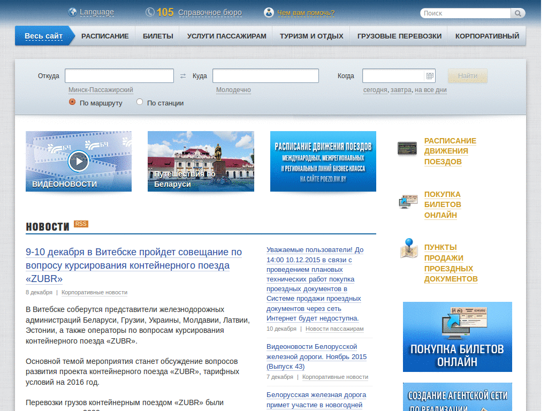This screenshot has height=411, width=548.
Task: Focus the Когда date field
Action: (399, 76)
